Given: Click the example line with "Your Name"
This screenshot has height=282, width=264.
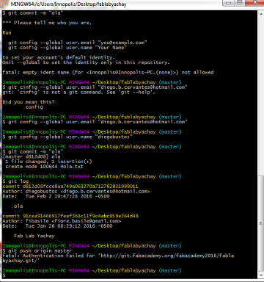Looking at the screenshot, I should click(x=67, y=48).
